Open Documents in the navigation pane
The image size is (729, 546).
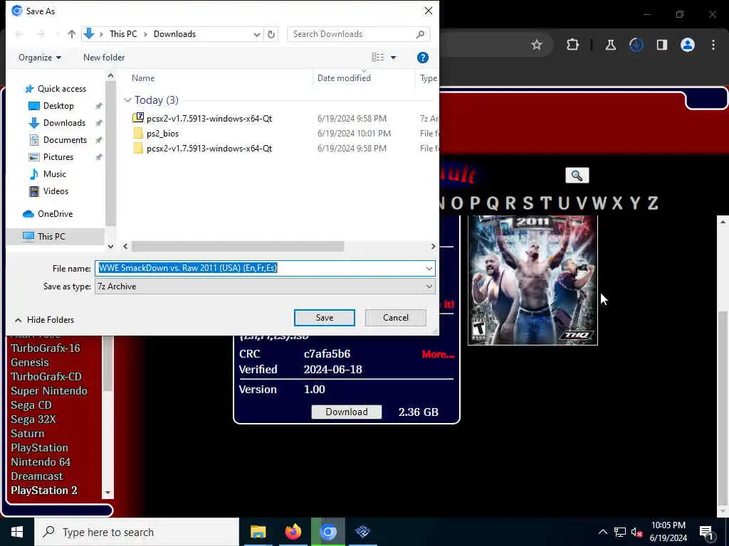point(65,140)
